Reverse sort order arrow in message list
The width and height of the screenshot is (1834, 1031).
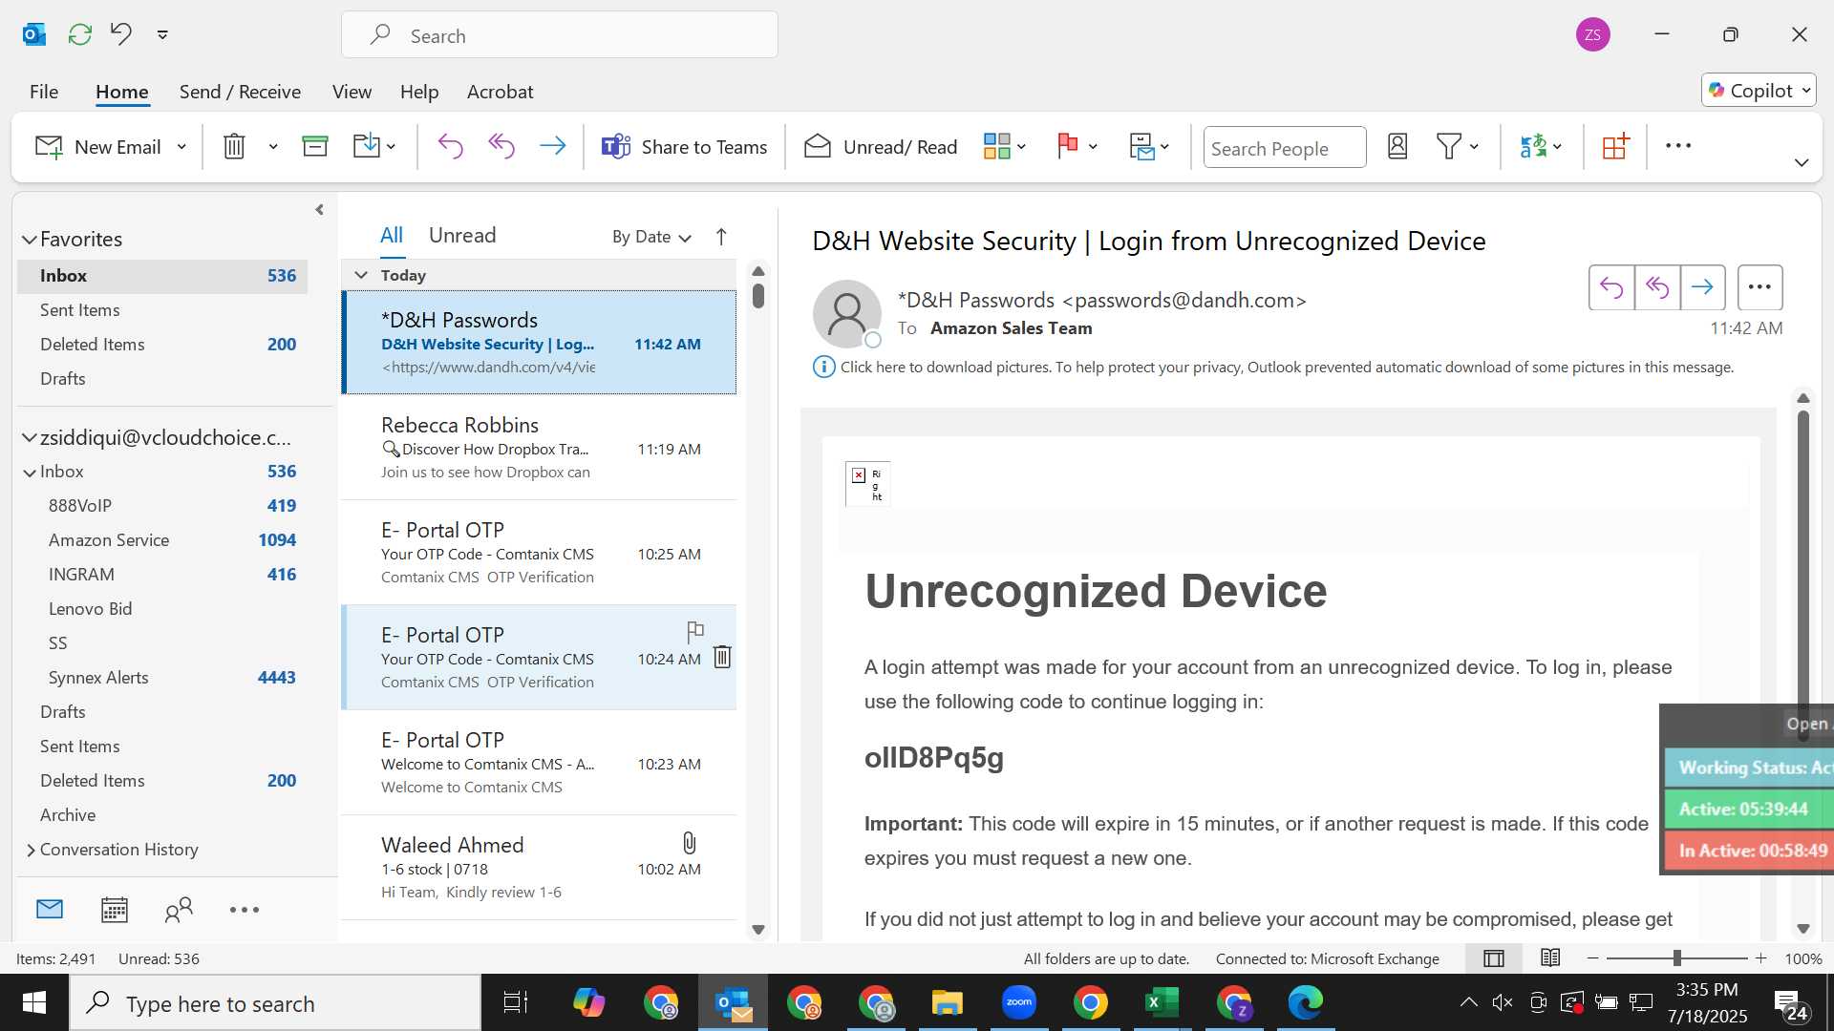721,237
